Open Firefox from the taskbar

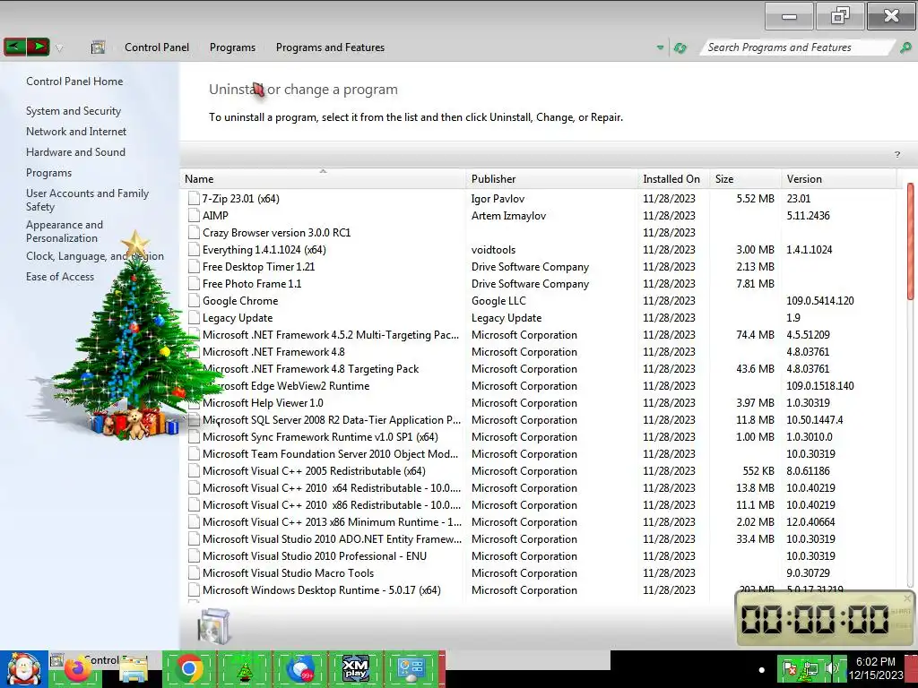78,670
